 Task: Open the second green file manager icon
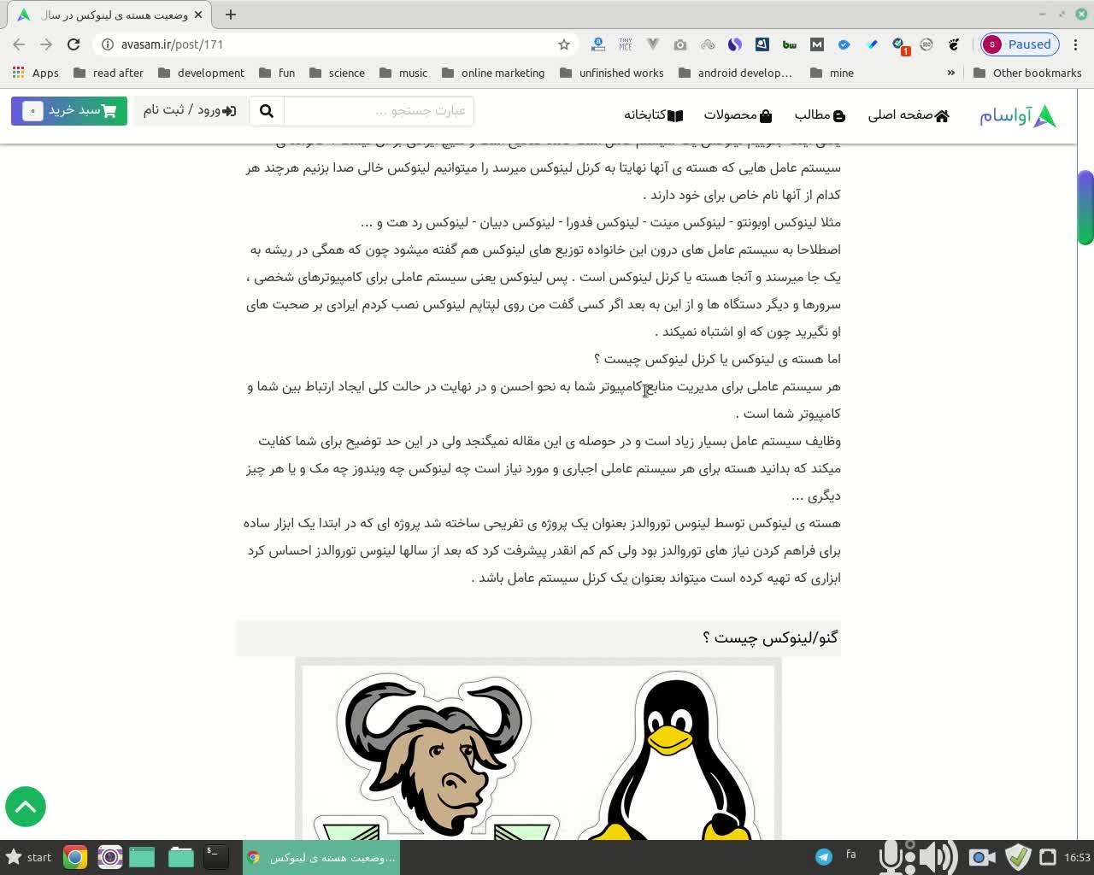(181, 857)
